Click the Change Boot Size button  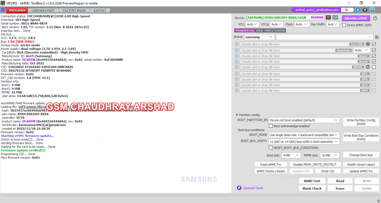(361, 155)
